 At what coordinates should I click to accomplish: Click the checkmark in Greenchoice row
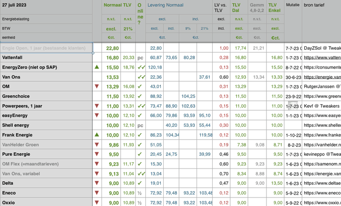tap(140, 96)
